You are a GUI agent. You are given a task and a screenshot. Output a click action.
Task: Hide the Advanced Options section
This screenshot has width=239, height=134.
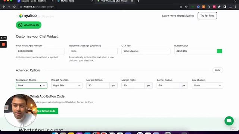(x=217, y=70)
